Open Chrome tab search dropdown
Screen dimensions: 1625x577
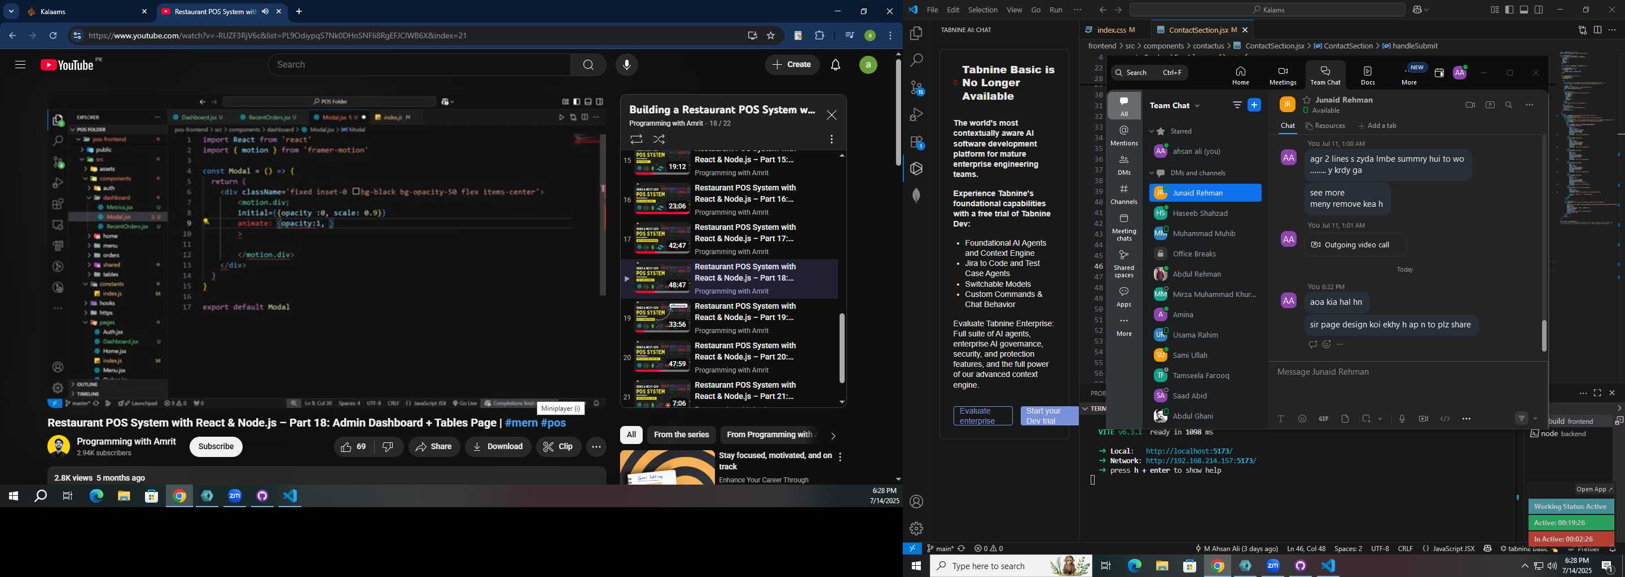pos(11,11)
